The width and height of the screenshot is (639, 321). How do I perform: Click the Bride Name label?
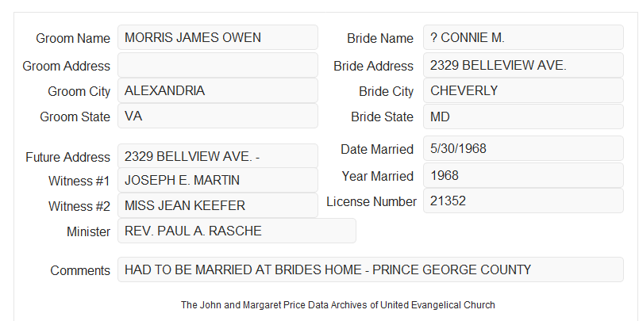point(380,38)
